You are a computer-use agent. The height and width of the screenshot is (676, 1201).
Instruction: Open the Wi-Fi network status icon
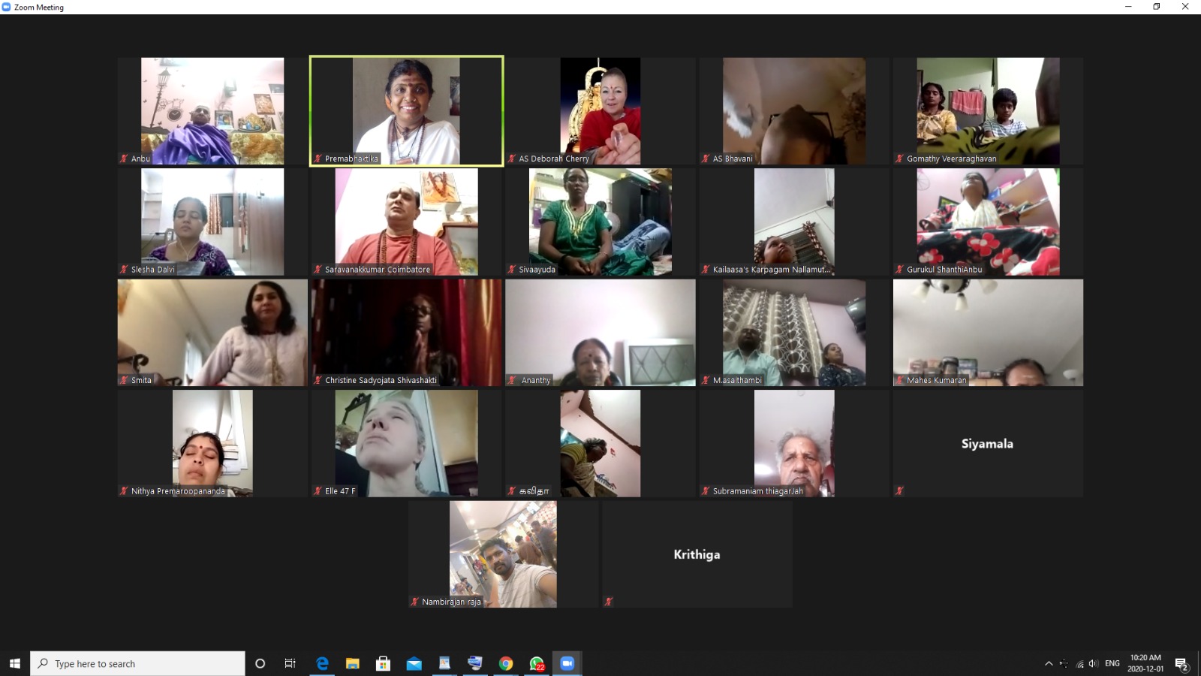click(1079, 663)
